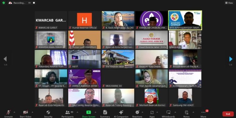Open the Notes tool
The height and width of the screenshot is (118, 236).
point(187,112)
